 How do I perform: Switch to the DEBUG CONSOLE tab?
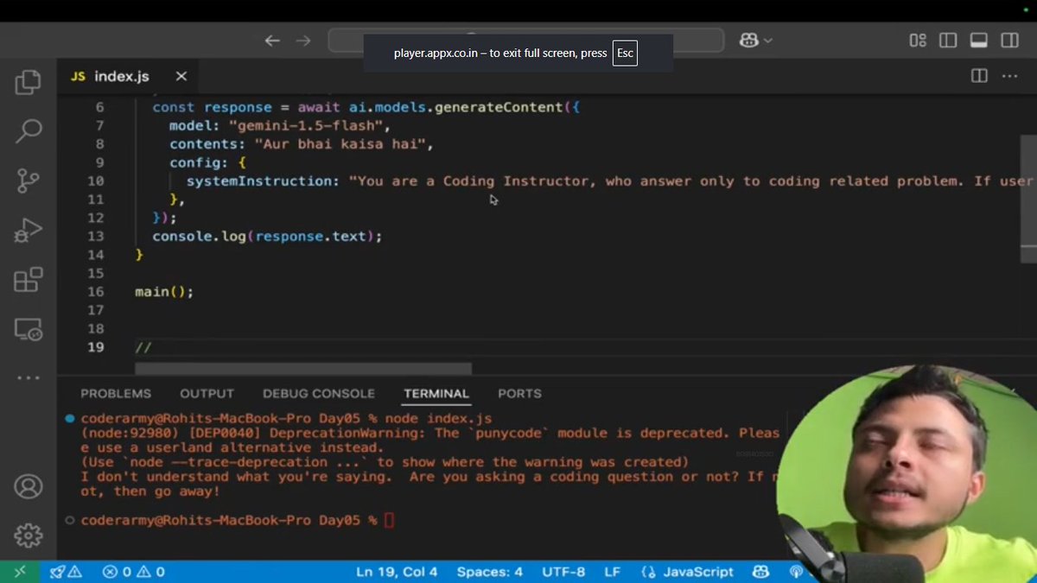click(319, 393)
